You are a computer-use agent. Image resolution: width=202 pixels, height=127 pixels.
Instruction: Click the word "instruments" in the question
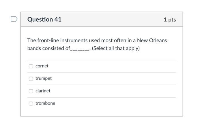point(73,40)
